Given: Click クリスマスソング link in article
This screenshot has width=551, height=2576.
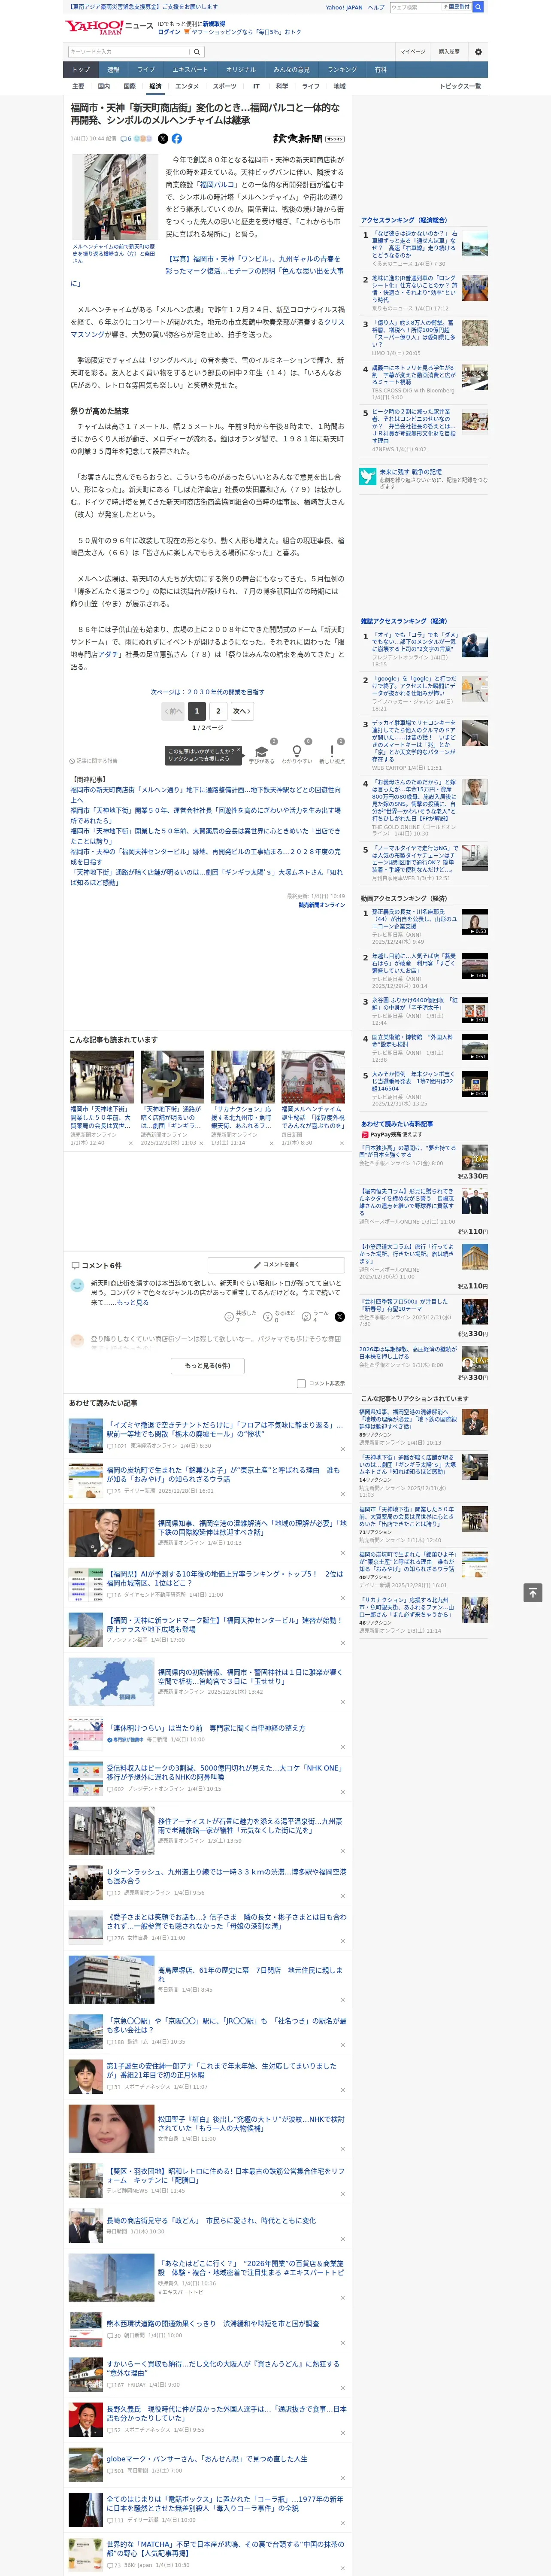Looking at the screenshot, I should coord(207,328).
